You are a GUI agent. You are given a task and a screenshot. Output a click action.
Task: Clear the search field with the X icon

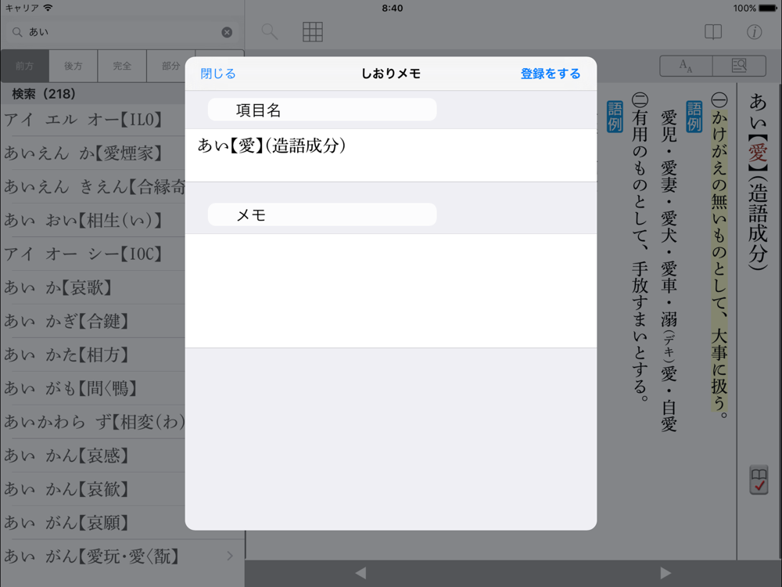tap(227, 32)
